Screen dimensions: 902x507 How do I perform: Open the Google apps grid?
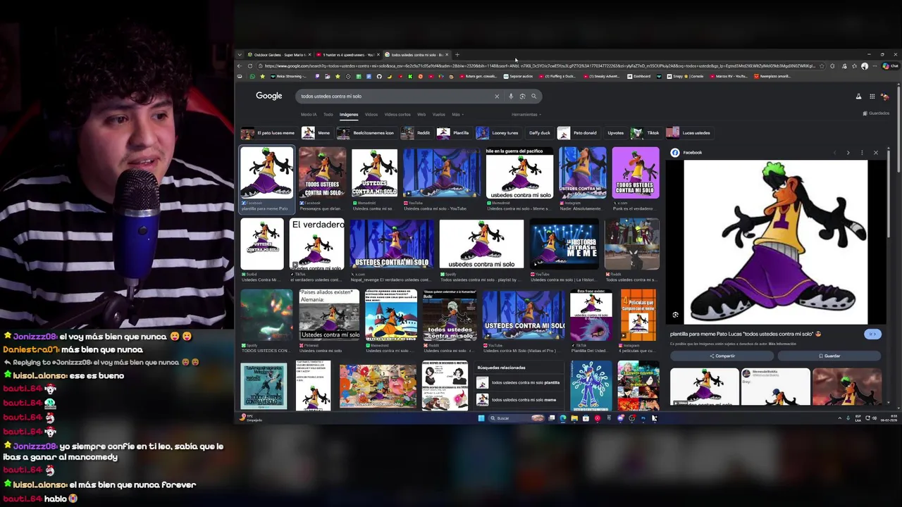coord(872,96)
